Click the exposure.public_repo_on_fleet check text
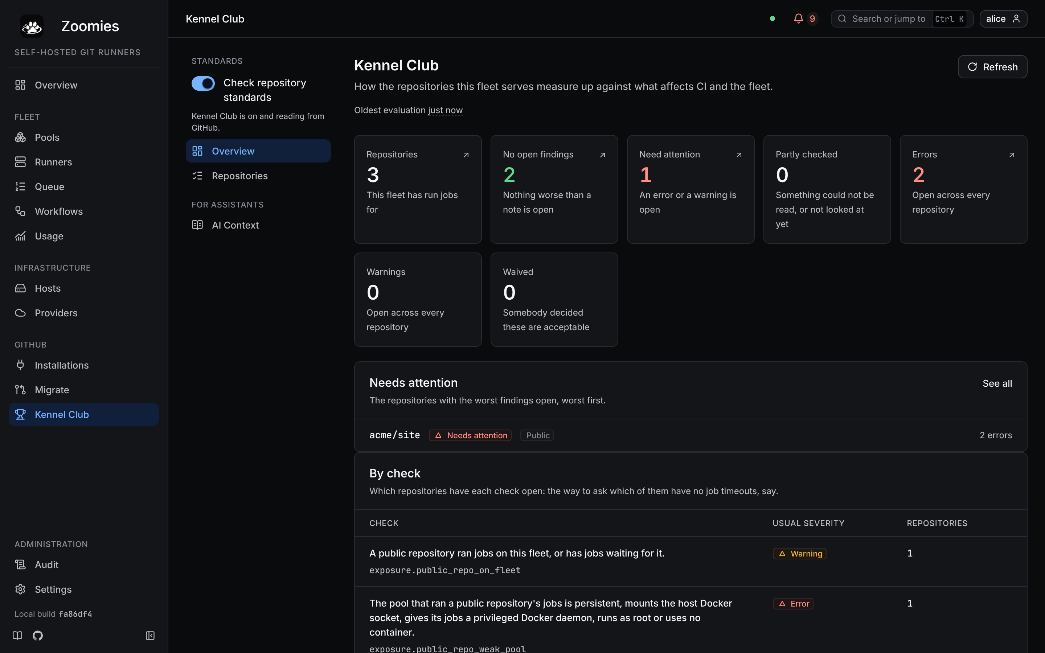This screenshot has height=653, width=1045. coord(445,570)
